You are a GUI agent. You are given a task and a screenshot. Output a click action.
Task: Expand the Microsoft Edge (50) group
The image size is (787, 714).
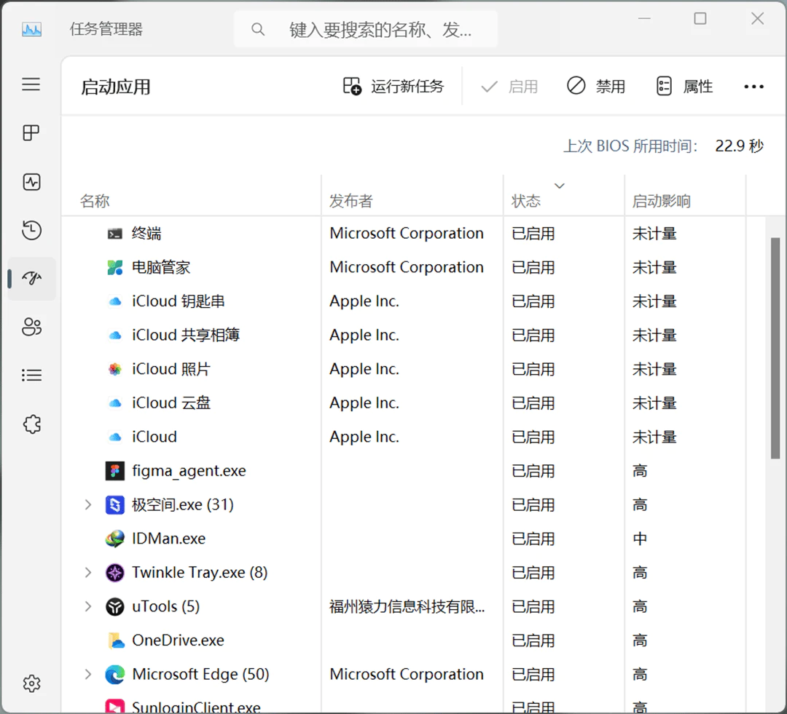click(x=88, y=674)
